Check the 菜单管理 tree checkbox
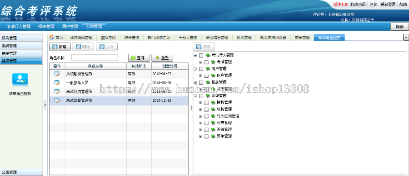Image resolution: width=409 pixels, height=176 pixels. 206,136
